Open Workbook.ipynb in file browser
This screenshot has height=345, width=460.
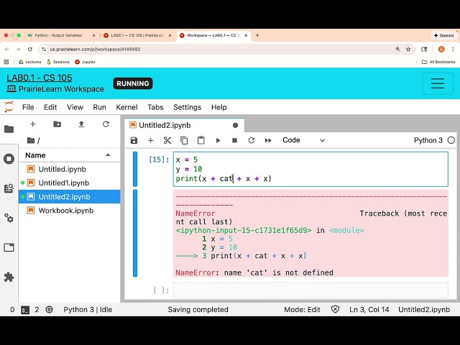(70, 211)
